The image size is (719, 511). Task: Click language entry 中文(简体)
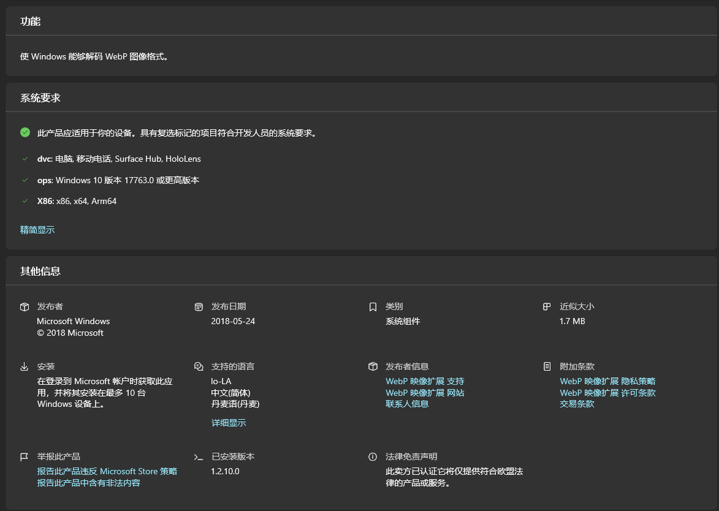click(x=230, y=393)
